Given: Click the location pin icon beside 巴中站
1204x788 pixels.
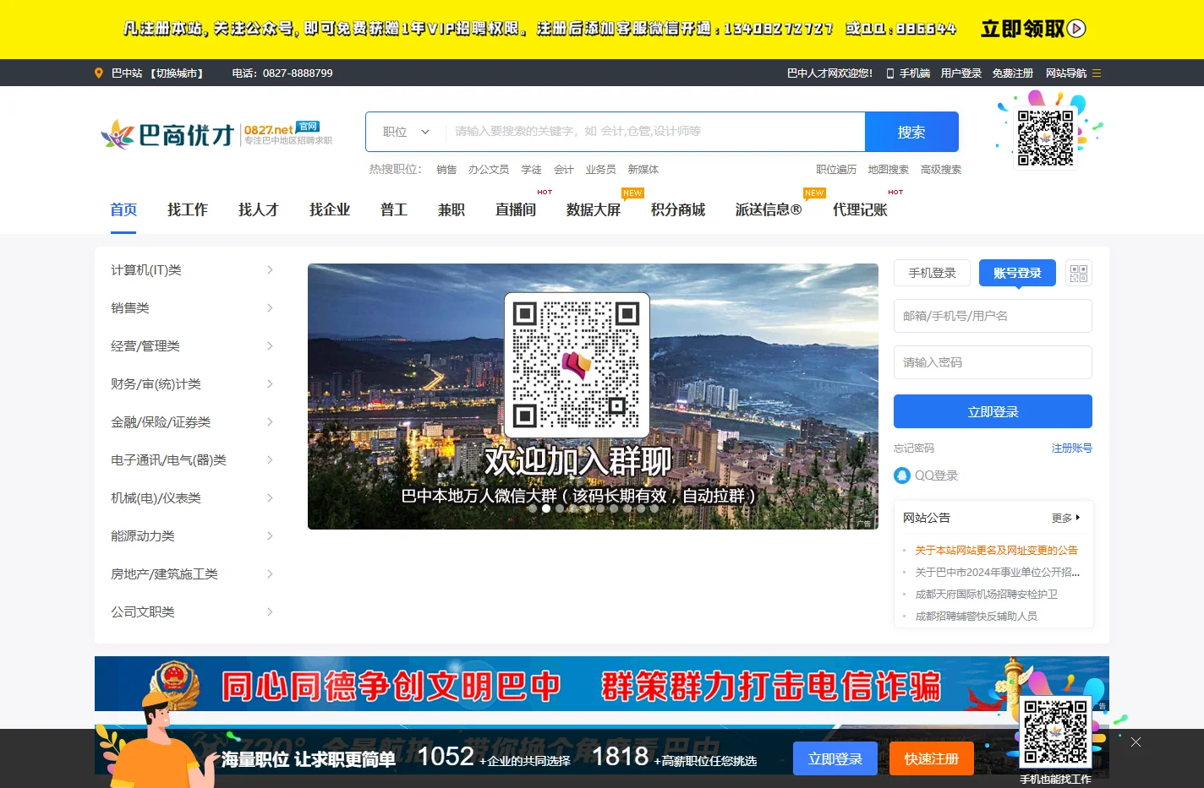Looking at the screenshot, I should [99, 73].
